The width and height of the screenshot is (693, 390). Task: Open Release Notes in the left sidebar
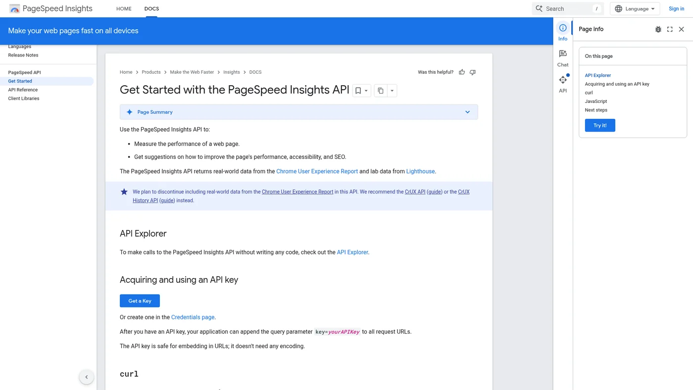[23, 55]
